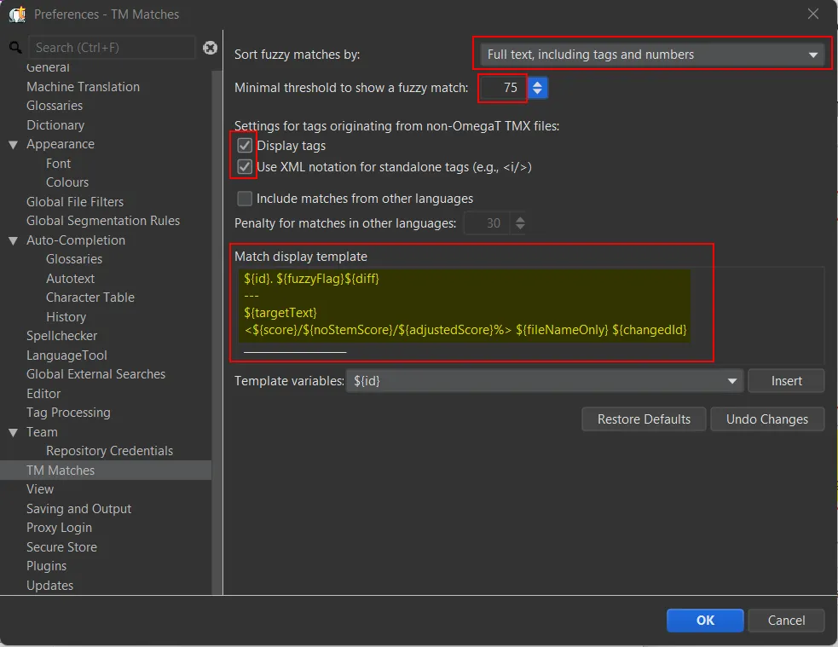Click the fuzzy threshold spinner arrows
Image resolution: width=838 pixels, height=647 pixels.
[538, 88]
